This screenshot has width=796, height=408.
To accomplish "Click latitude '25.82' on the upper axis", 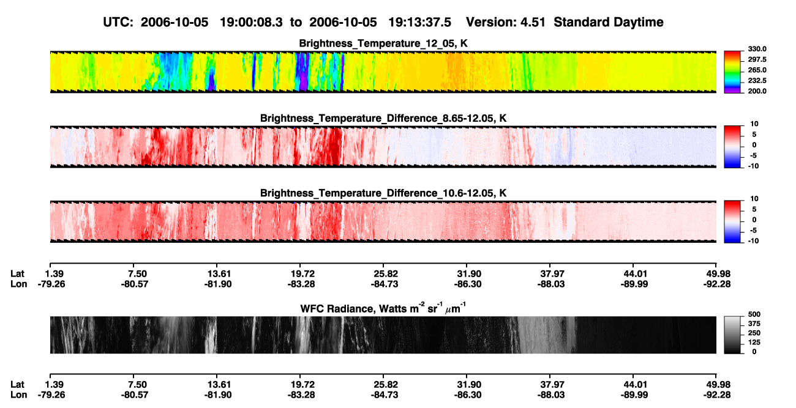I will pyautogui.click(x=383, y=273).
